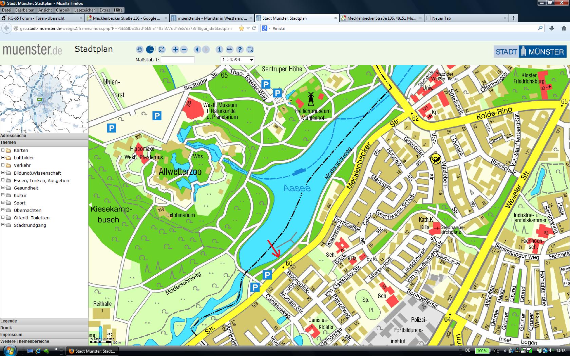This screenshot has width=570, height=356.
Task: Expand the Karten theme folder
Action: [3, 150]
